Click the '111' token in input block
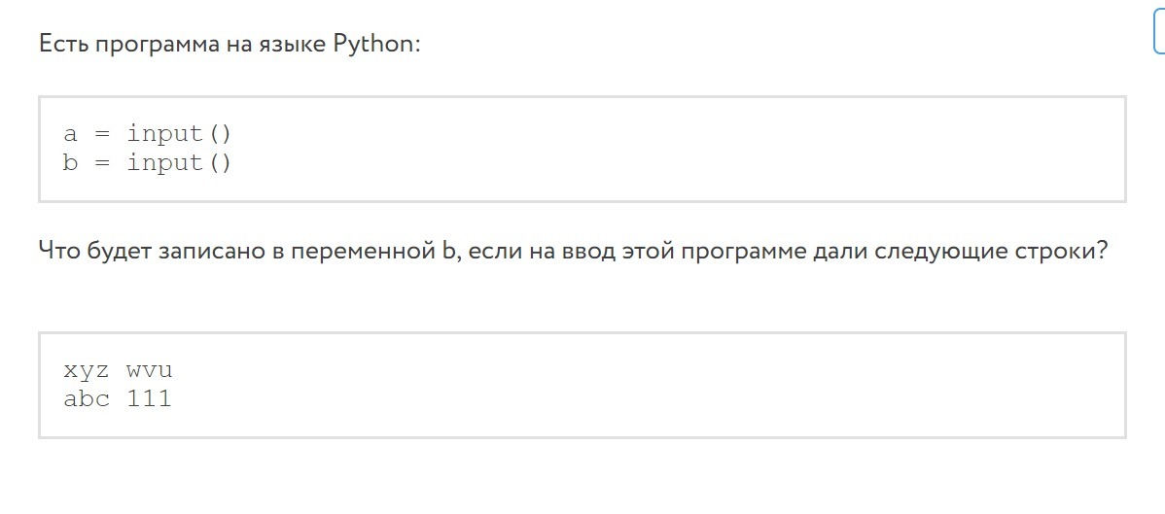 click(x=150, y=399)
